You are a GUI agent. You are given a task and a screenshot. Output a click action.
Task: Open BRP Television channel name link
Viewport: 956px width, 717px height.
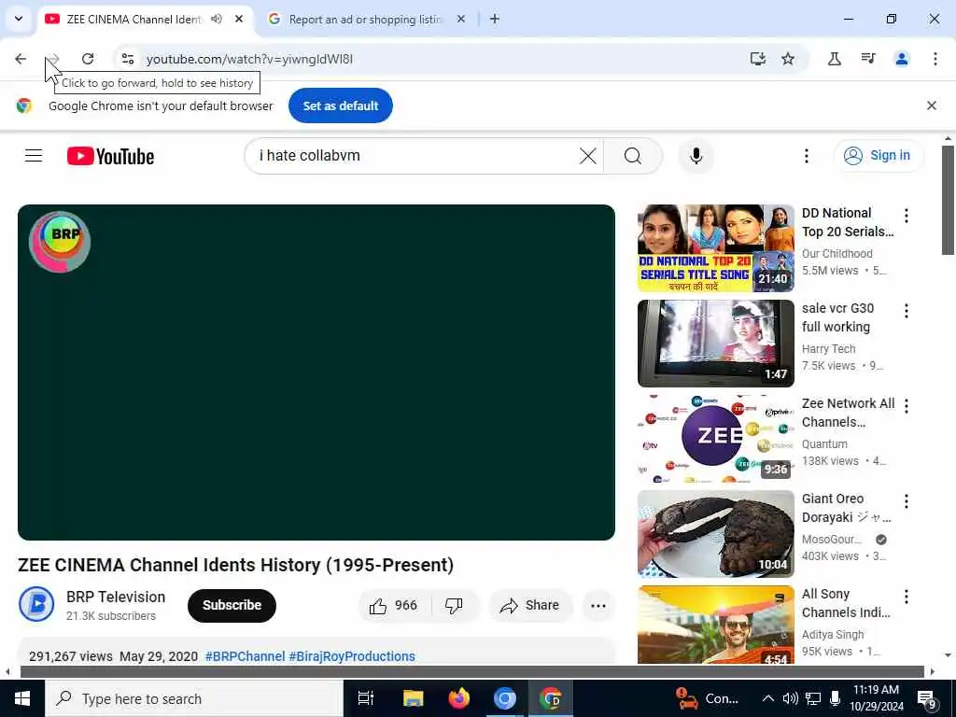point(116,597)
